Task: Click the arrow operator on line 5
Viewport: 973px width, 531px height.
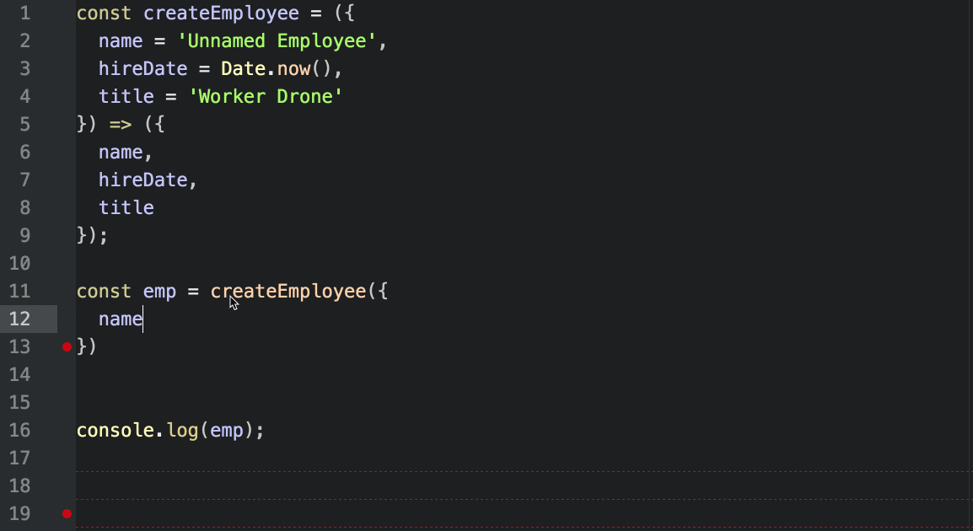Action: coord(121,124)
